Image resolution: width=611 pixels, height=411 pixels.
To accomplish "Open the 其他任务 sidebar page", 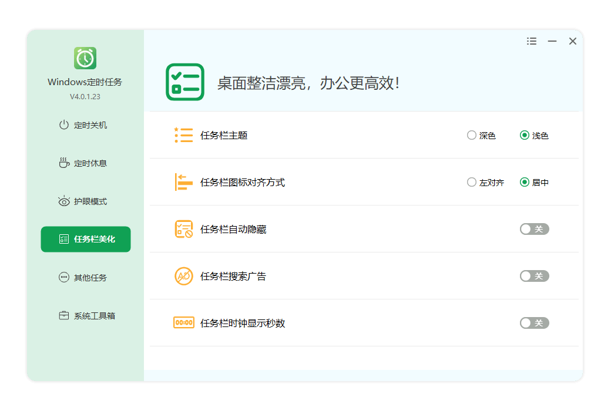I will pos(83,277).
